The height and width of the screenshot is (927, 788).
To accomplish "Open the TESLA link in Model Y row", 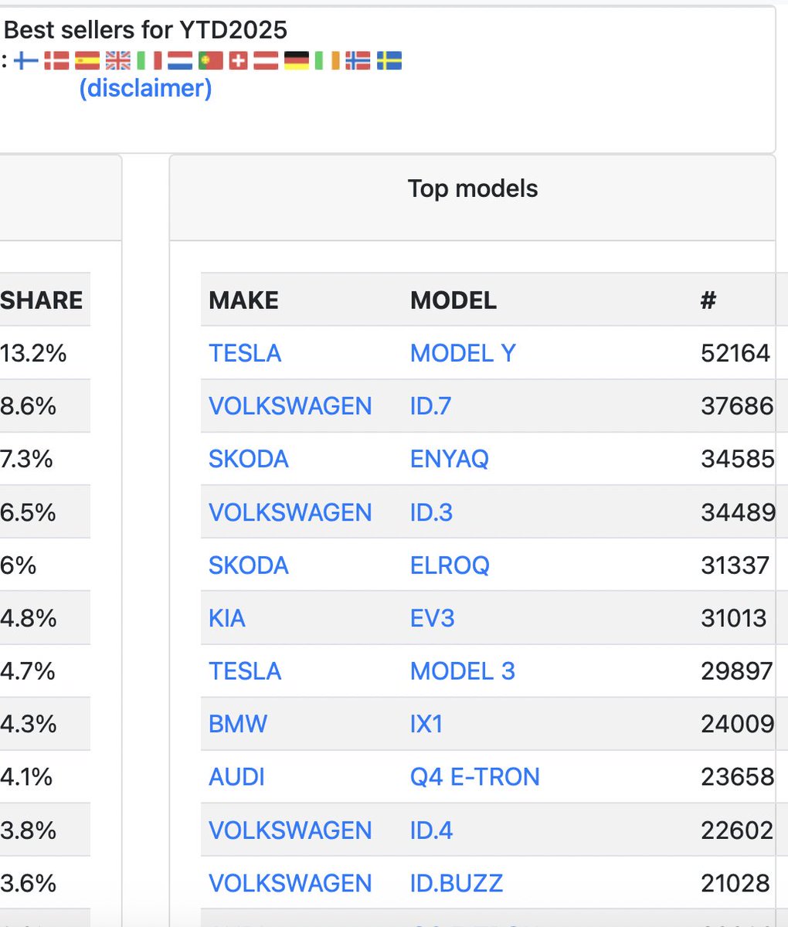I will pos(245,353).
